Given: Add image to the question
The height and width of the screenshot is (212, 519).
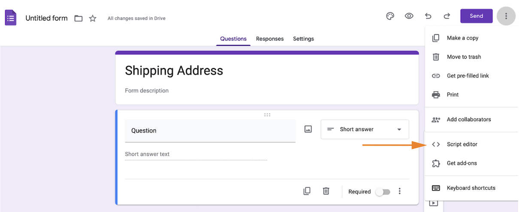Looking at the screenshot, I should pyautogui.click(x=308, y=129).
